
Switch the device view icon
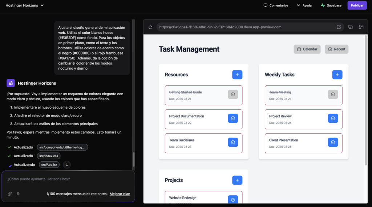[351, 27]
